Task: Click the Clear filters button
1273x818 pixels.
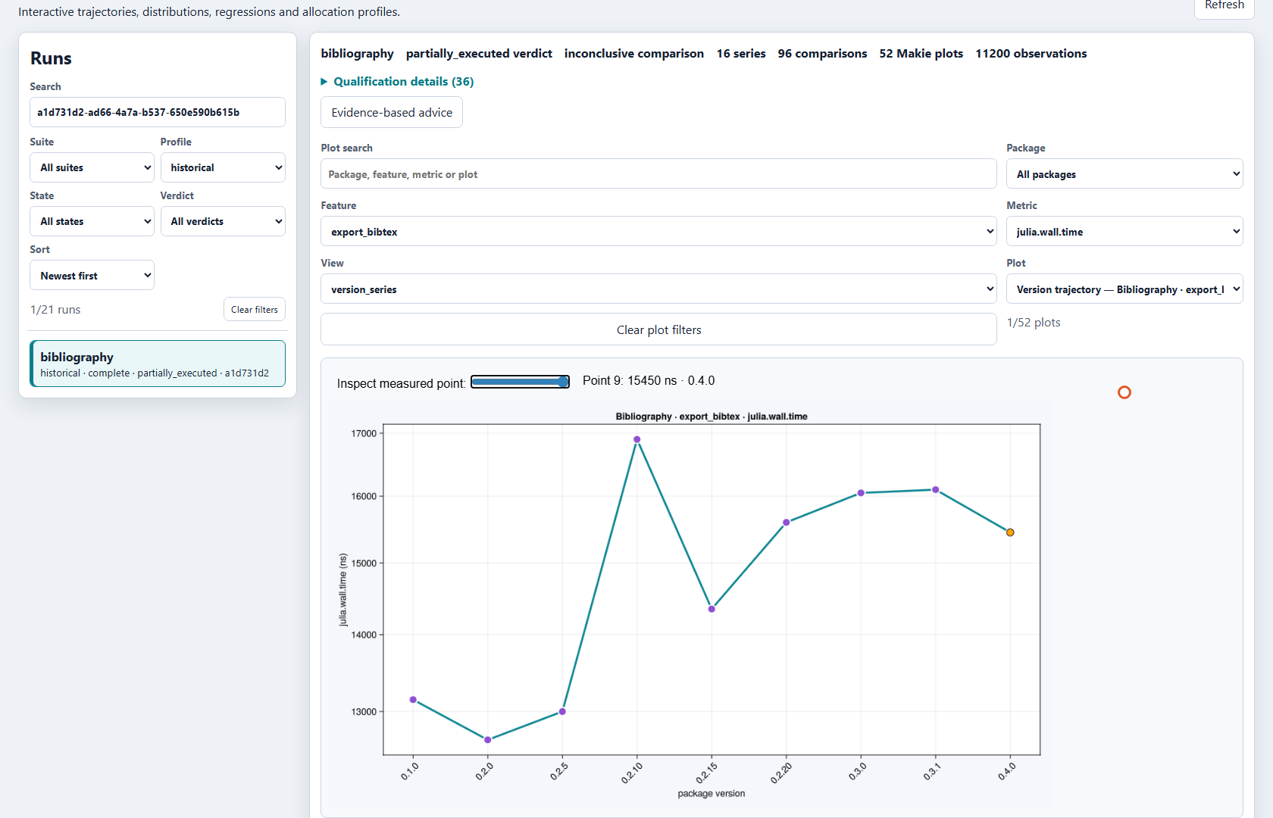Action: [255, 309]
